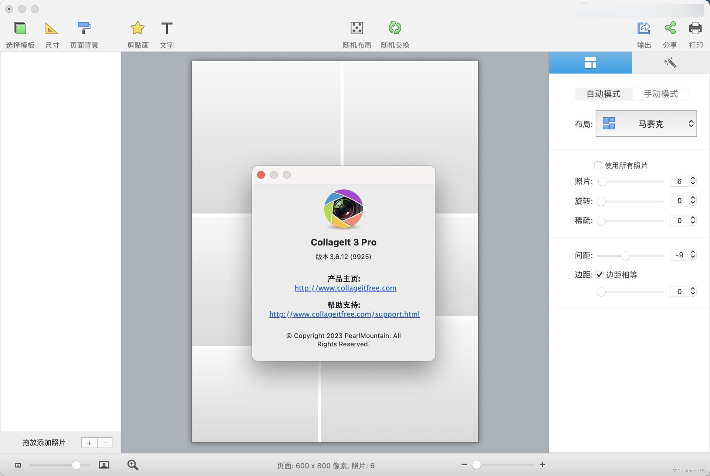The width and height of the screenshot is (710, 476).
Task: Open the share (分享) icon
Action: click(x=670, y=28)
